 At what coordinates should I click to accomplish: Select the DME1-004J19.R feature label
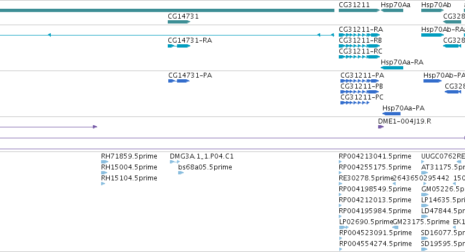click(x=404, y=121)
